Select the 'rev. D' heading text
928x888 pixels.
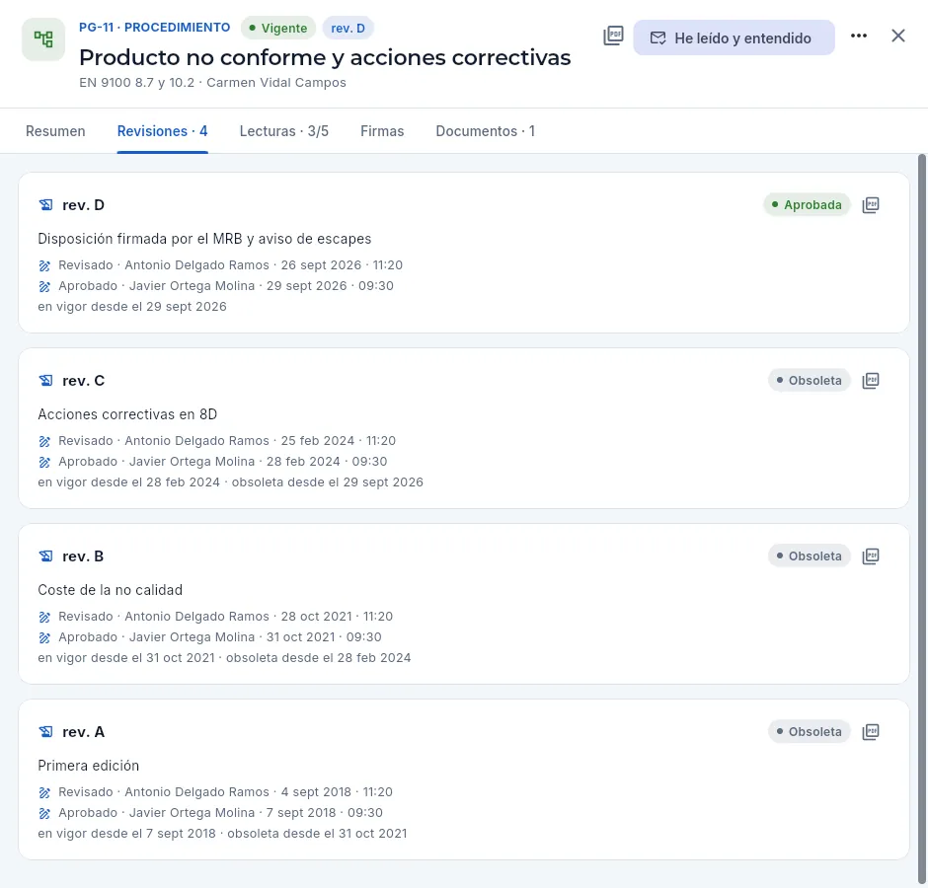point(84,204)
